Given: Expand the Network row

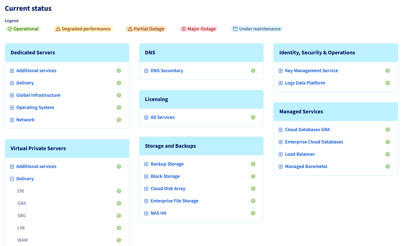Looking at the screenshot, I should tap(12, 120).
